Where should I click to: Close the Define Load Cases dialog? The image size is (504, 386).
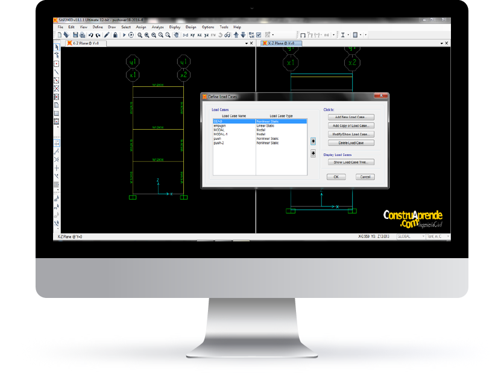[x=381, y=95]
